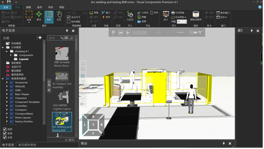The width and height of the screenshot is (264, 149).
Task: Click the simulation speed slider
Action: tap(178, 32)
